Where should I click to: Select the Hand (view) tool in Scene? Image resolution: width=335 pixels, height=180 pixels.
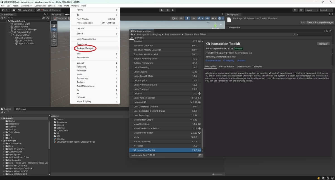pyautogui.click(x=54, y=26)
